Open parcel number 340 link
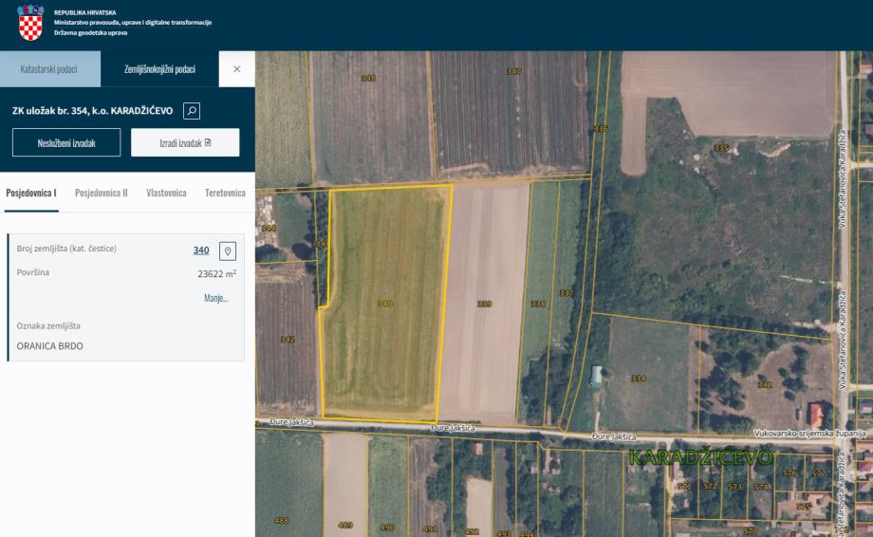This screenshot has height=537, width=873. pos(201,250)
